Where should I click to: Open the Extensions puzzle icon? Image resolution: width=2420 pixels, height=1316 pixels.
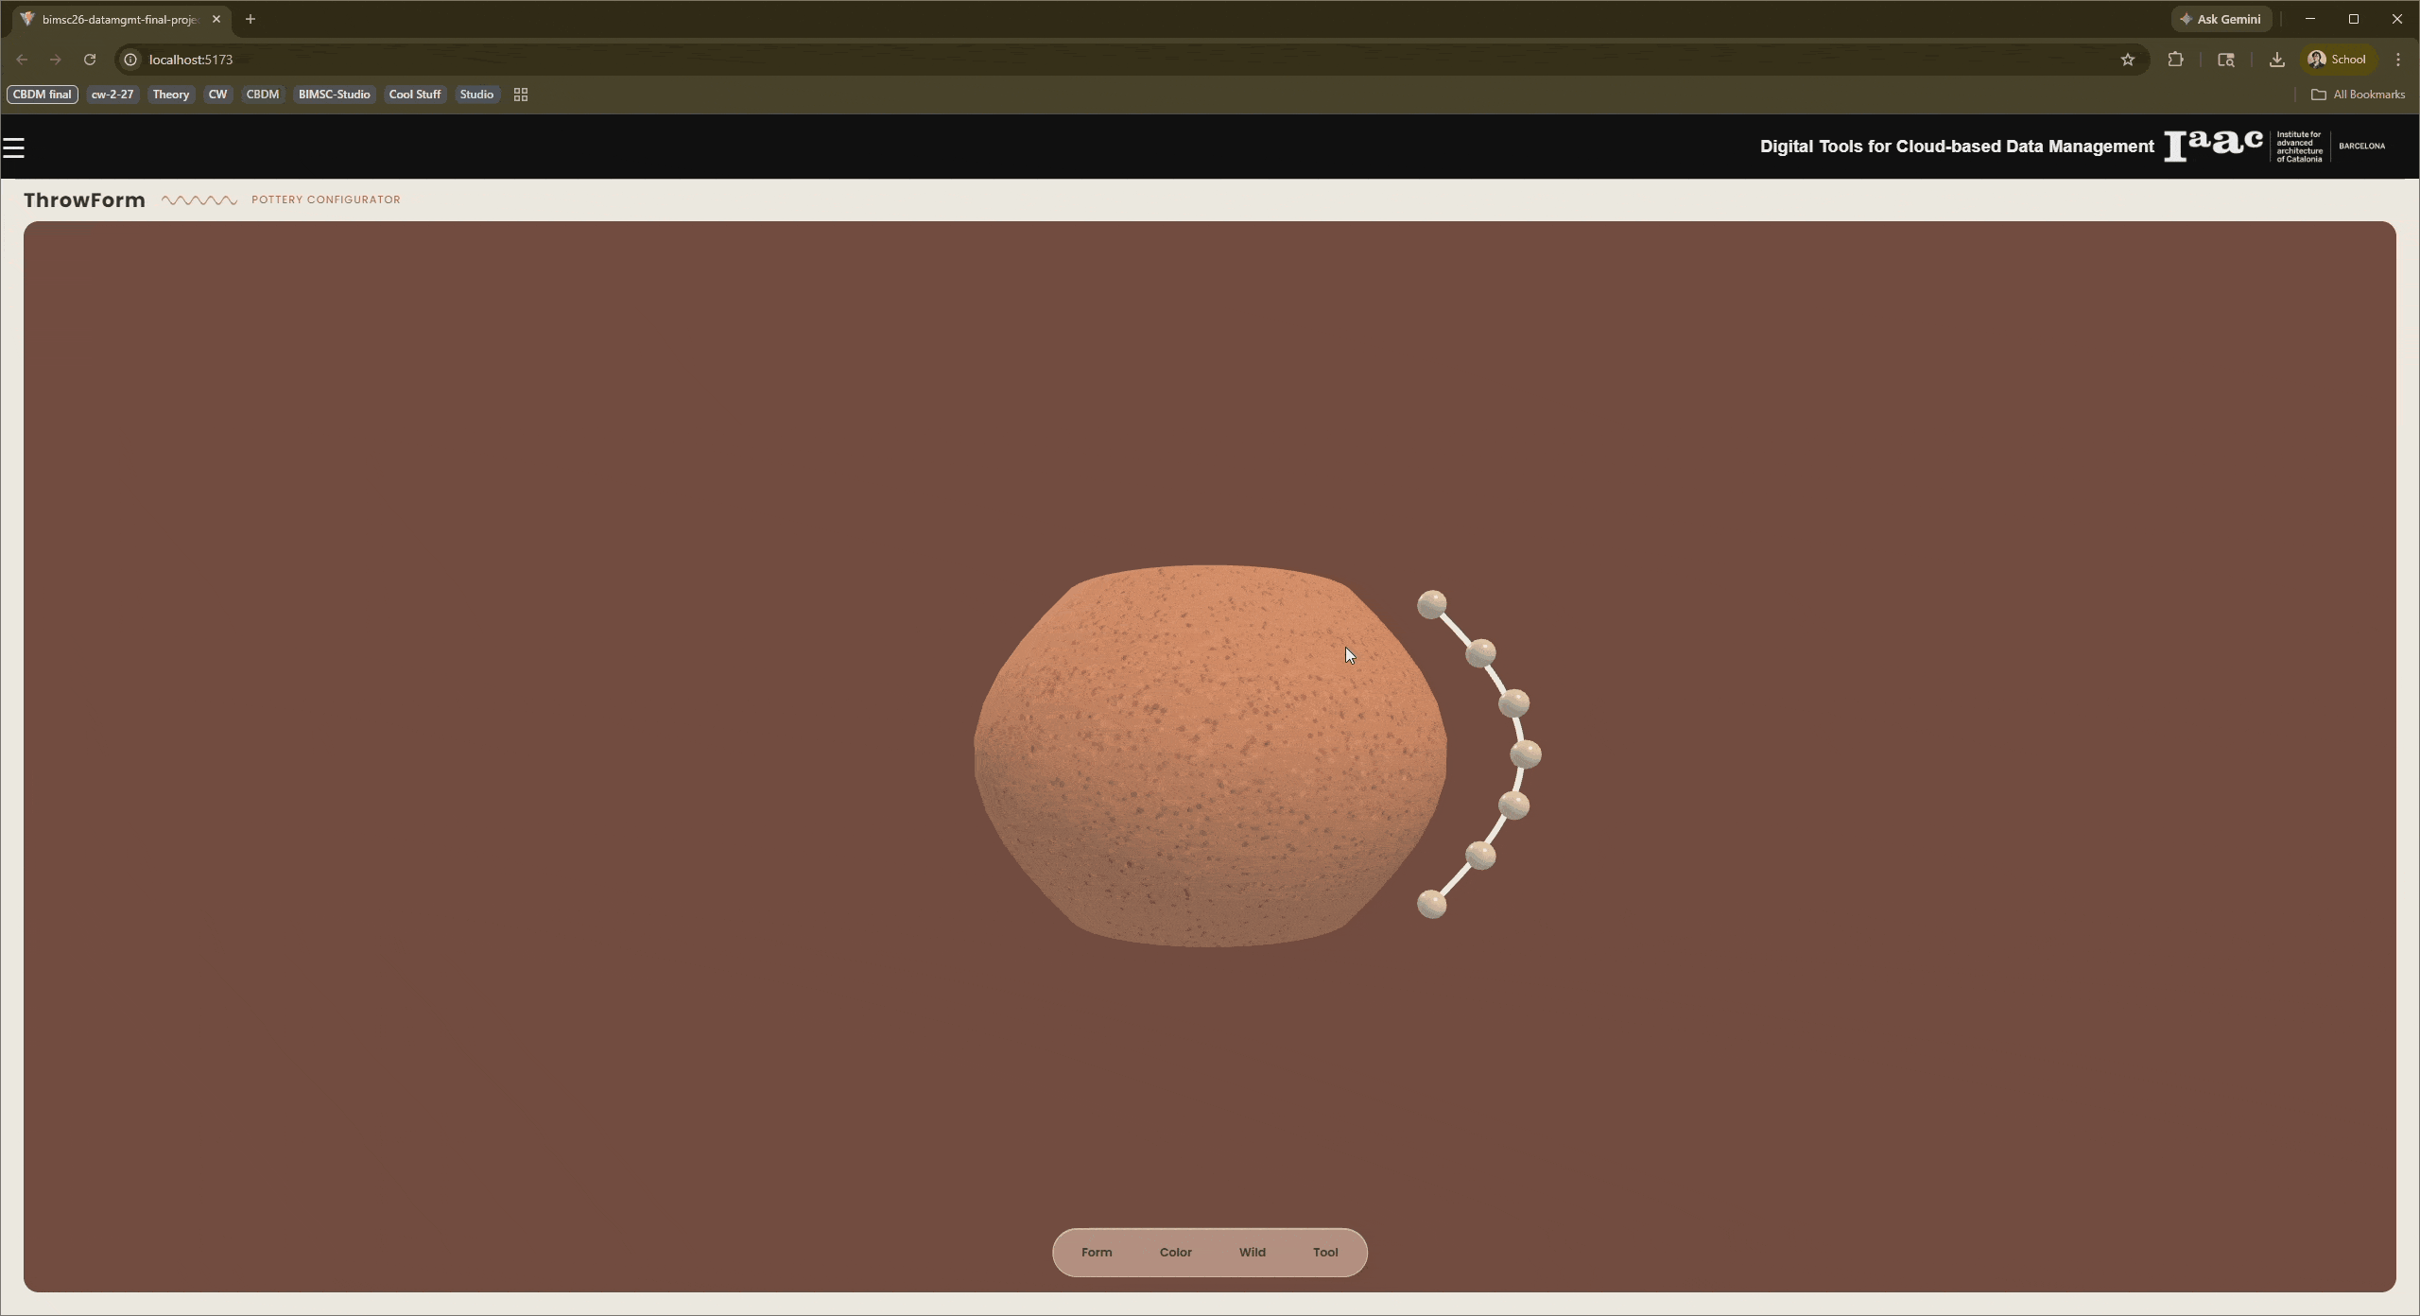point(2175,60)
